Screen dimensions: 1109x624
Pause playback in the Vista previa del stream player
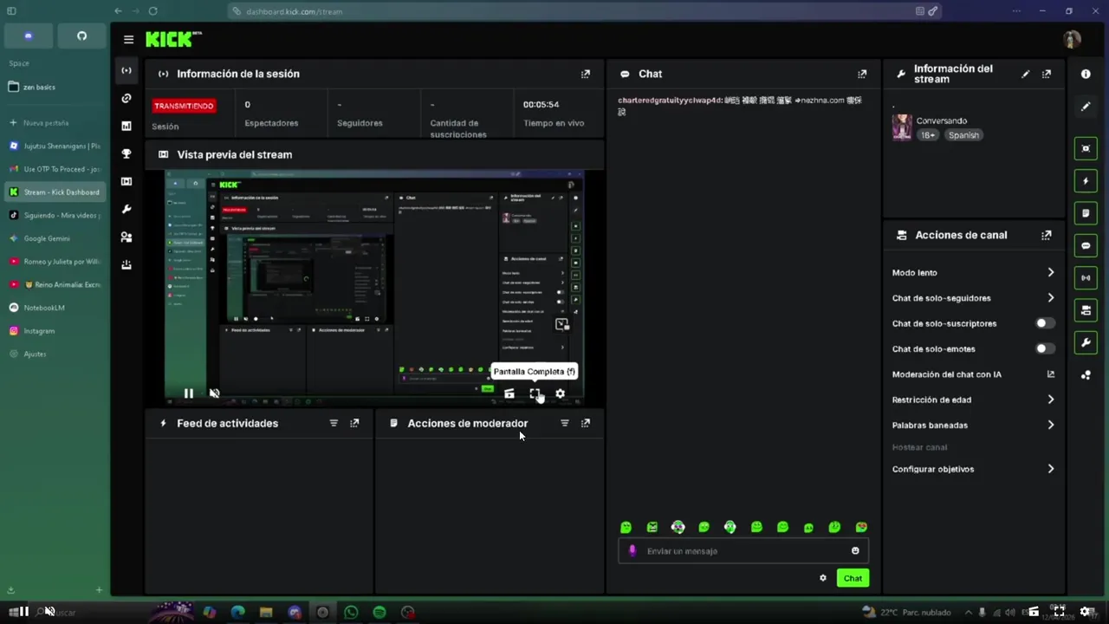pos(188,393)
